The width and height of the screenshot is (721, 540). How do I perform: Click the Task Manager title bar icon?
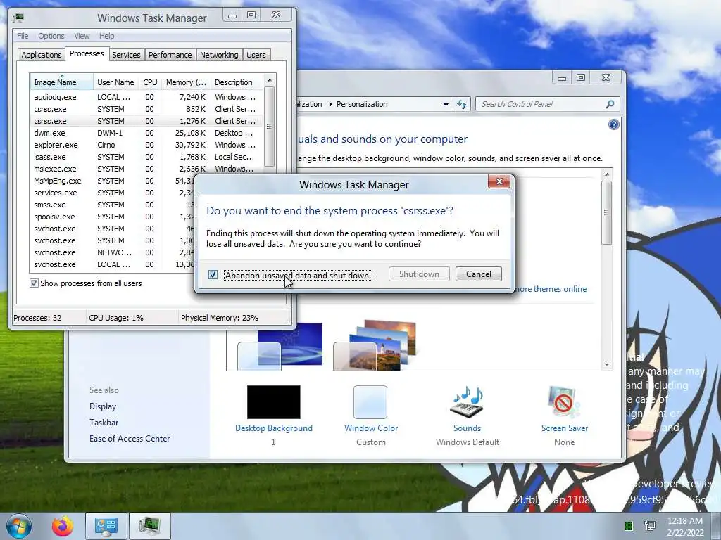[19, 18]
